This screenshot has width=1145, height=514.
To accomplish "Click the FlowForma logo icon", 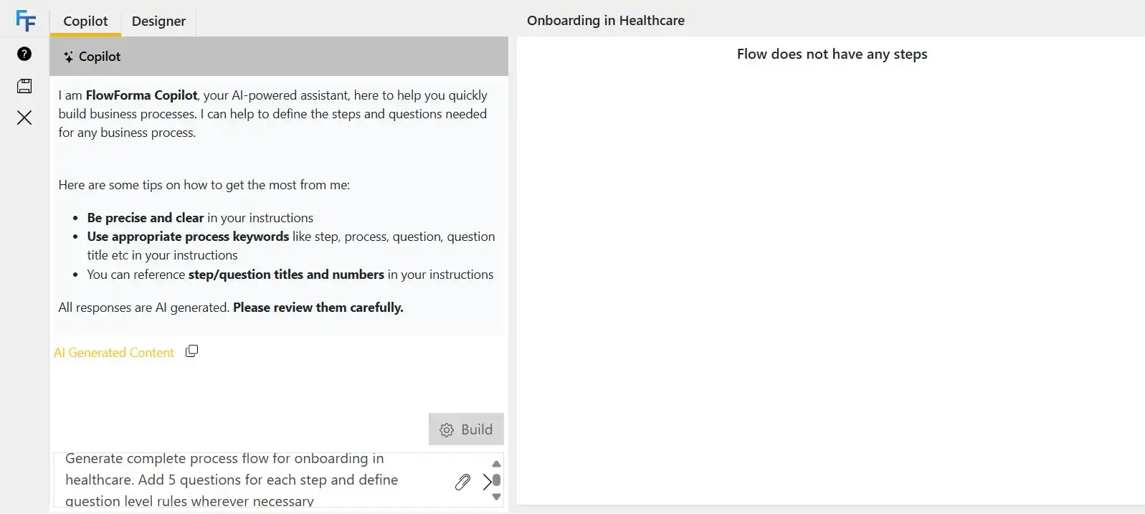I will (26, 19).
